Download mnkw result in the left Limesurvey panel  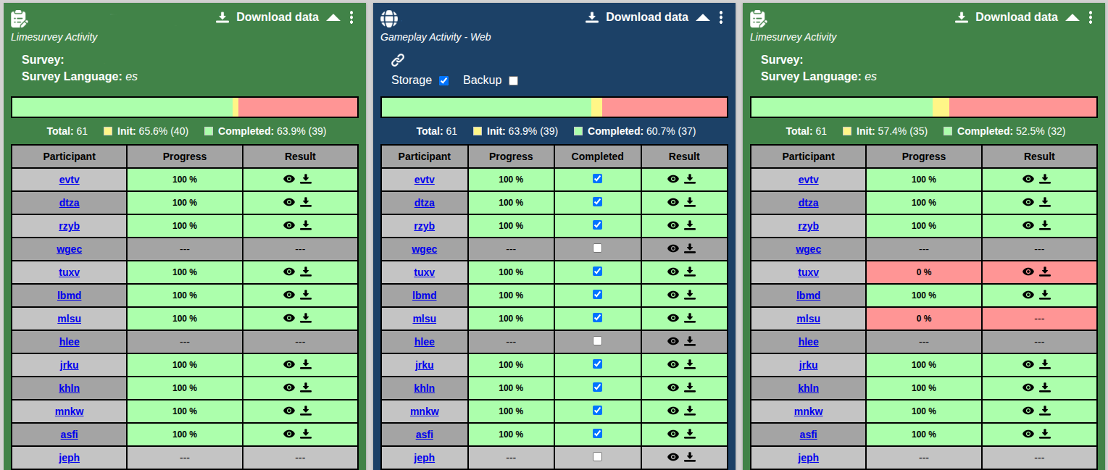click(x=306, y=411)
